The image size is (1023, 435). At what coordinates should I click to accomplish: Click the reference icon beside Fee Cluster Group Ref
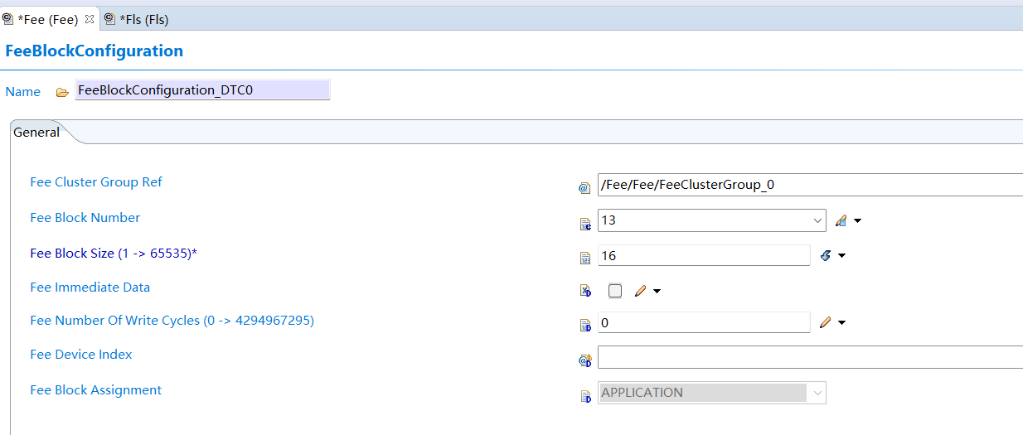pos(584,188)
